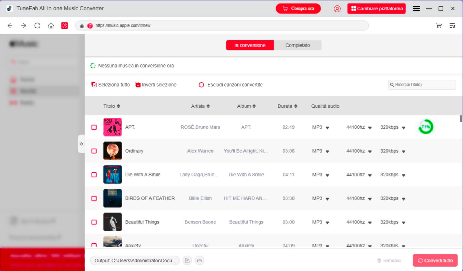Select the Ordinary song checkbox

click(94, 151)
